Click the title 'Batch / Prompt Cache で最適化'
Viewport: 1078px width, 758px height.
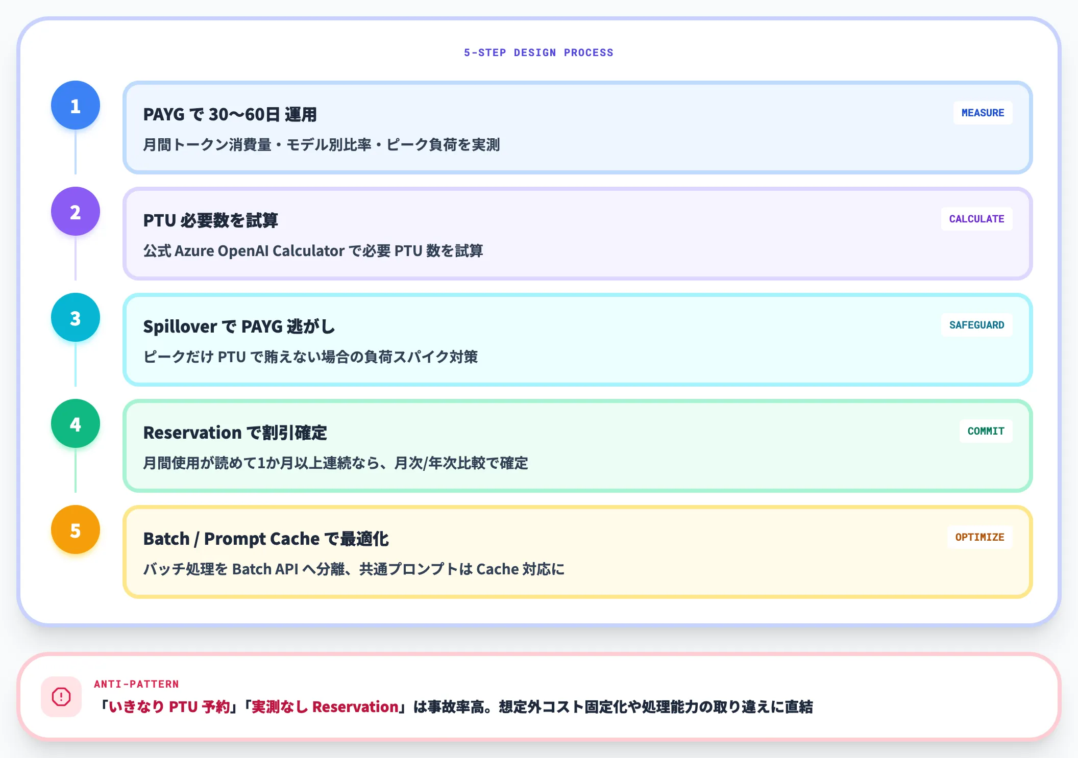point(266,539)
